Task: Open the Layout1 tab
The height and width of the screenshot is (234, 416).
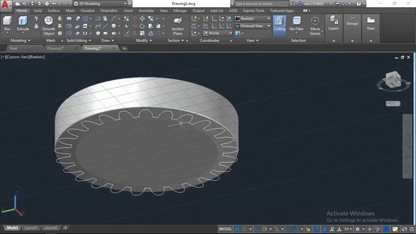Action: 31,227
